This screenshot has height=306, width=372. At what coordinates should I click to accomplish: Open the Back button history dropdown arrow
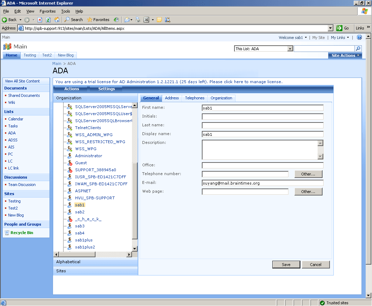(20, 20)
